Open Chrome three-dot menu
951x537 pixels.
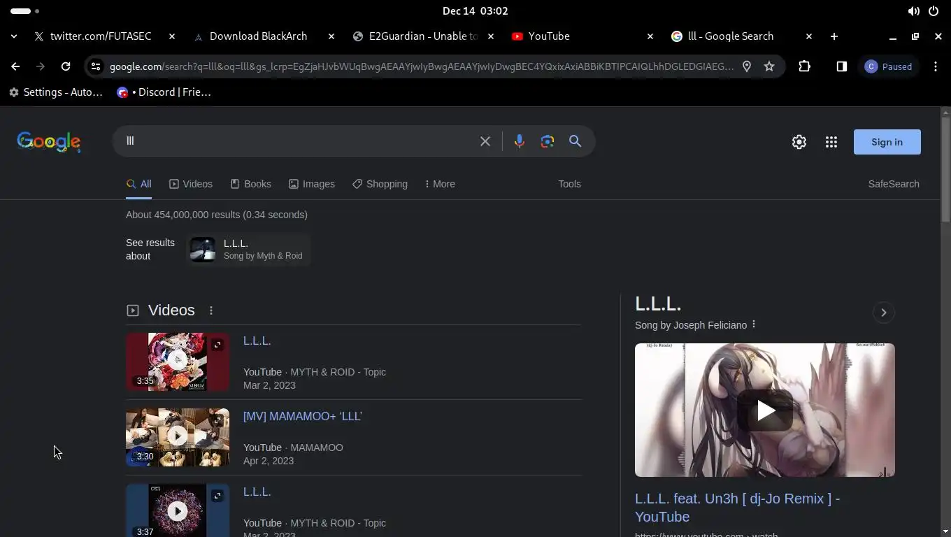pyautogui.click(x=936, y=66)
